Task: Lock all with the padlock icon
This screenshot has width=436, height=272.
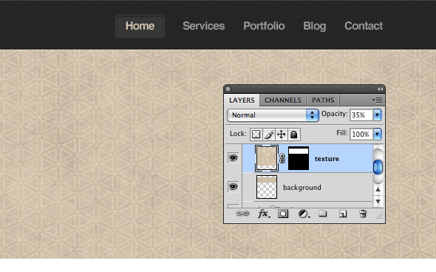Action: tap(293, 135)
